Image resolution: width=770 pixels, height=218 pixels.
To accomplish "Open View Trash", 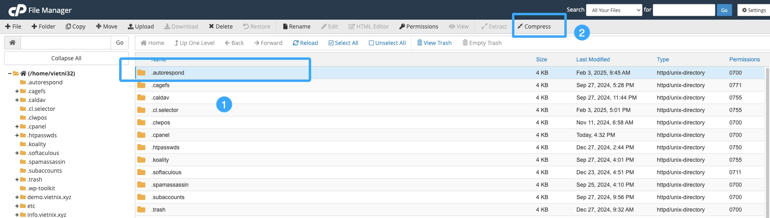I will tap(434, 43).
